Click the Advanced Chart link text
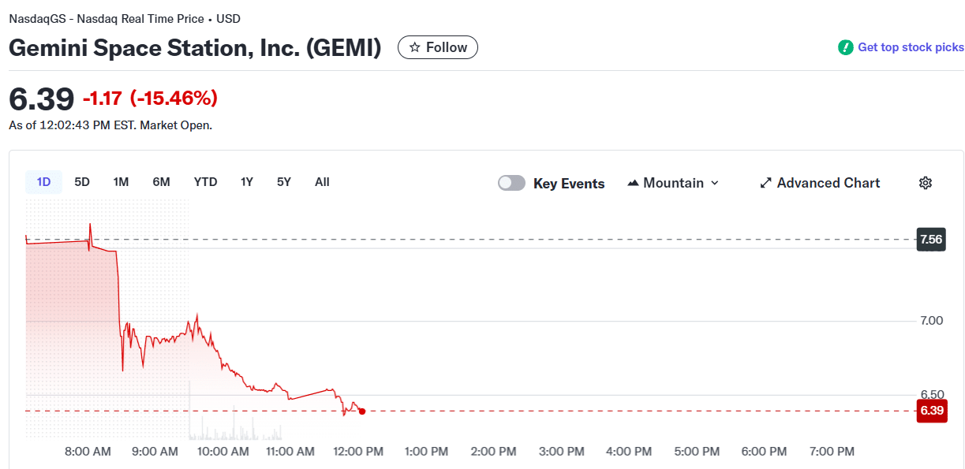965x469 pixels. tap(828, 183)
